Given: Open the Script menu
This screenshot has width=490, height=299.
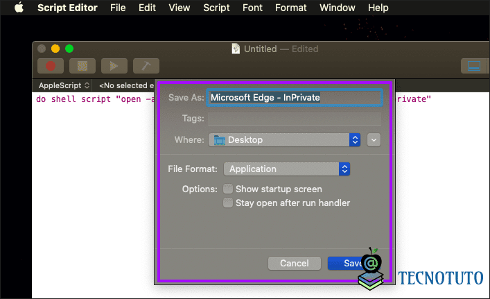Looking at the screenshot, I should 216,8.
